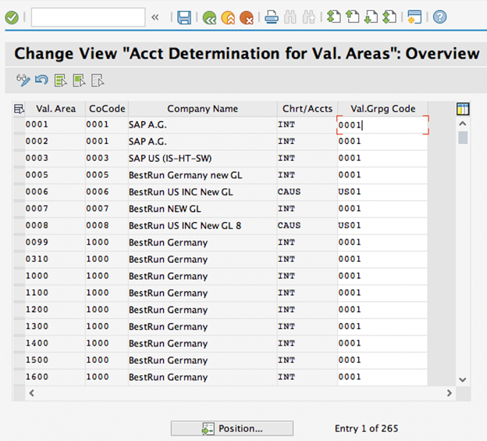Edit Val.Grpg Code for area 0001
The image size is (487, 441).
(382, 125)
